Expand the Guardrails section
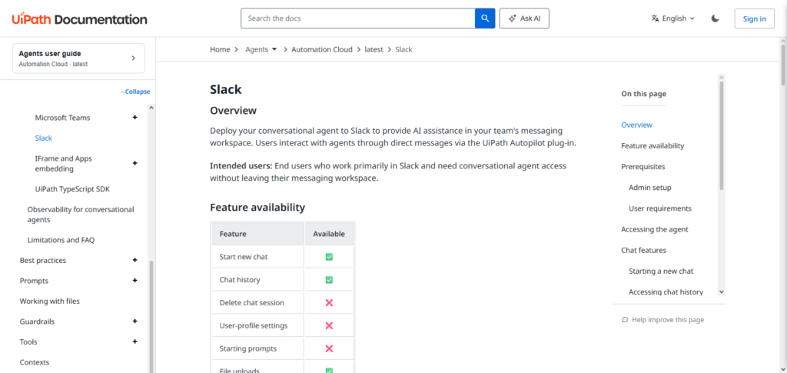The width and height of the screenshot is (787, 373). 134,321
